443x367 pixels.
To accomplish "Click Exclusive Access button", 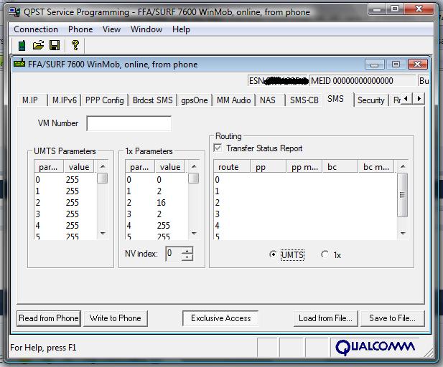I will 220,318.
